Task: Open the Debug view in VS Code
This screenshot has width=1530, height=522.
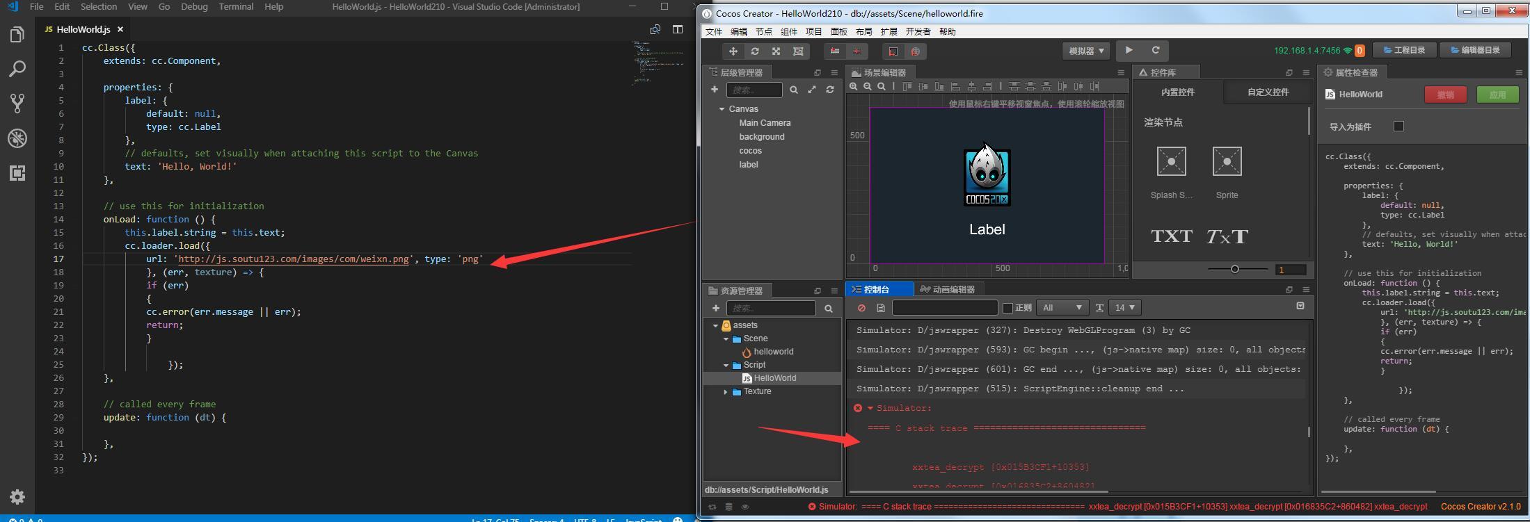Action: [17, 138]
